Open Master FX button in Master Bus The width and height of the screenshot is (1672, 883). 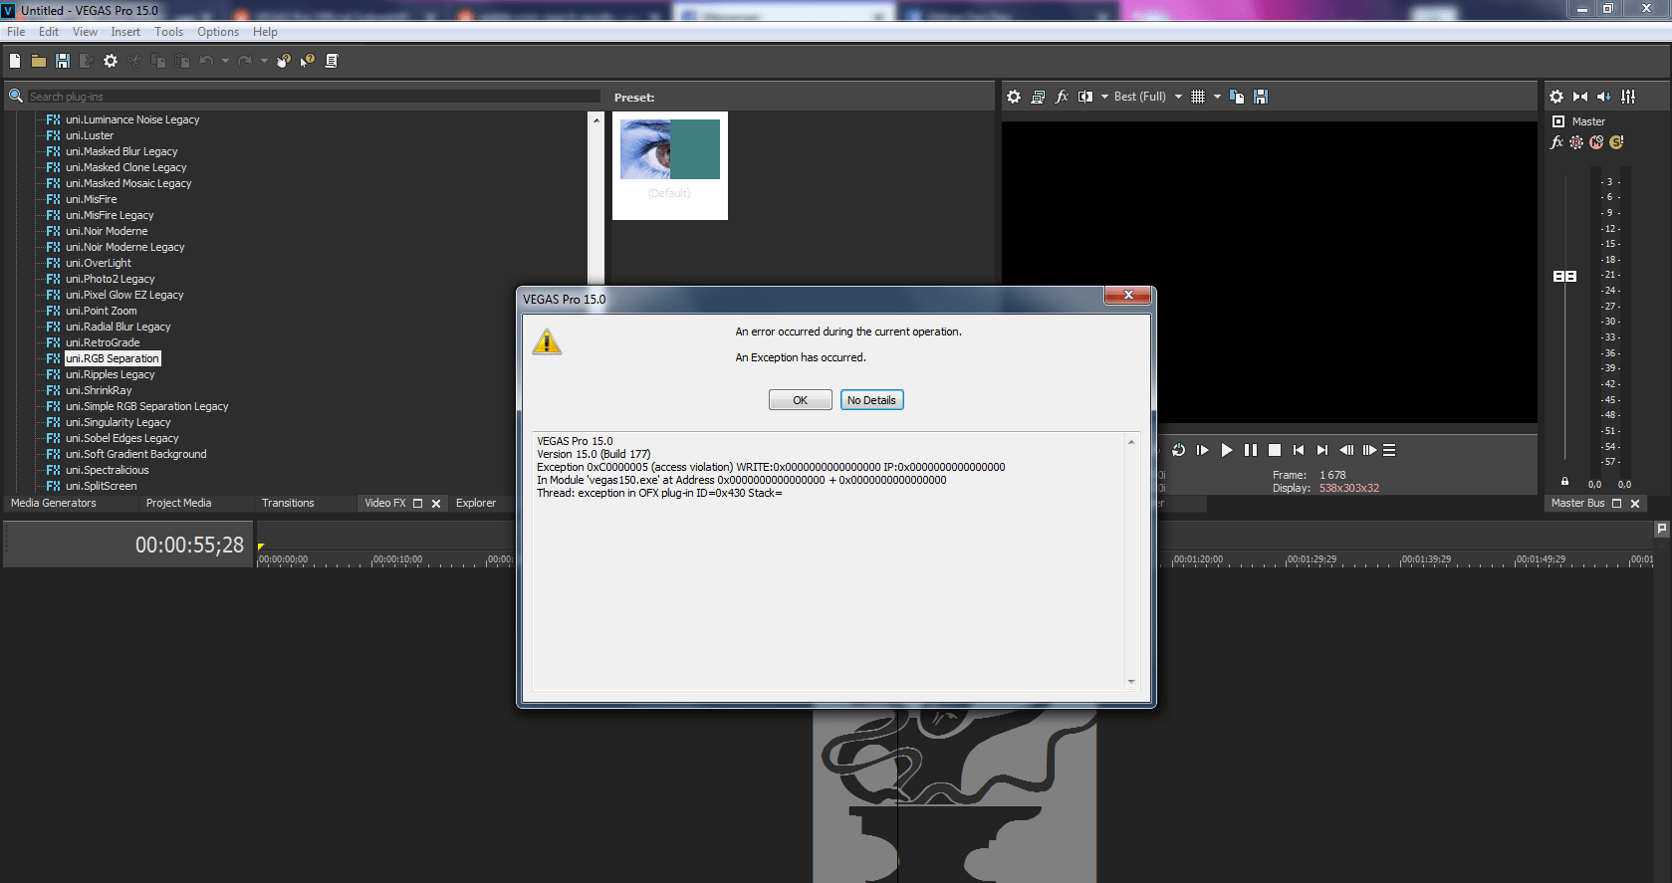[x=1557, y=142]
